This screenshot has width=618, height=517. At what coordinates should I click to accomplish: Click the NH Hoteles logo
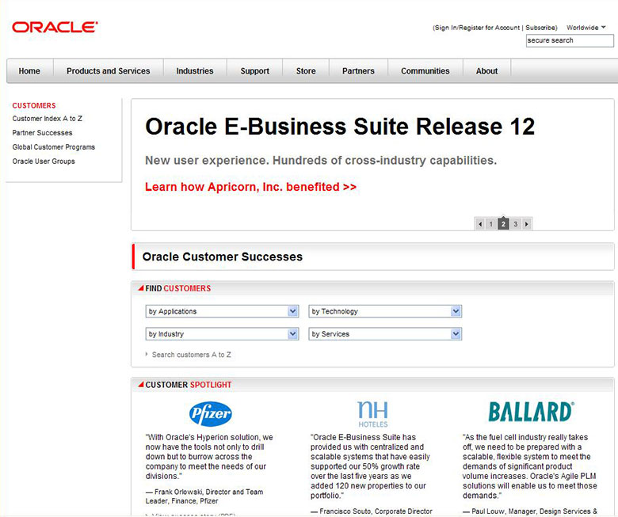tap(372, 413)
